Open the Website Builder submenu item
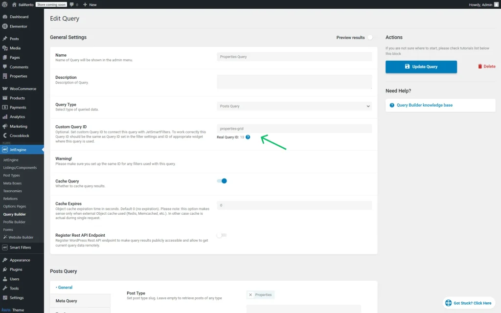 18,237
